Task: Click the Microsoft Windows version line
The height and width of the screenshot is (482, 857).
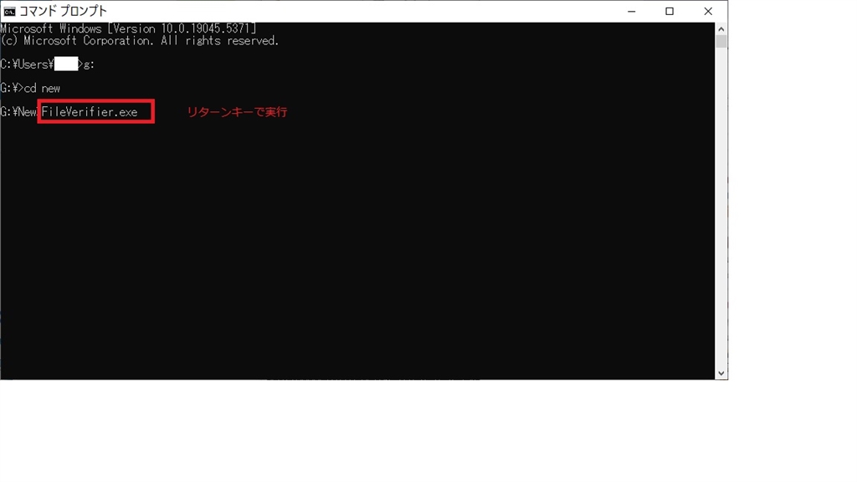Action: [x=128, y=28]
